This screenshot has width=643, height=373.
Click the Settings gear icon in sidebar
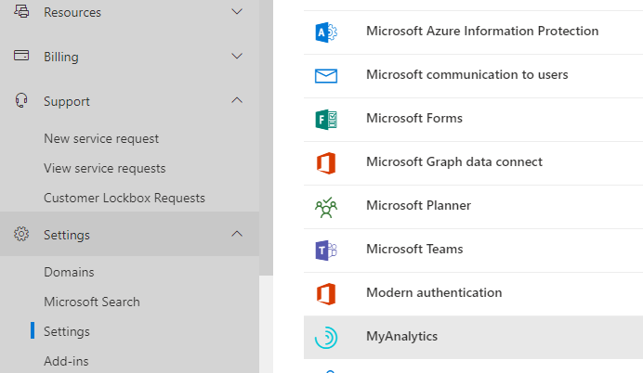pyautogui.click(x=21, y=234)
